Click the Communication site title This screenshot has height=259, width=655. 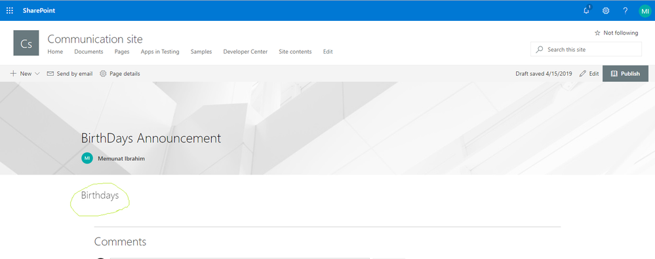(x=95, y=39)
